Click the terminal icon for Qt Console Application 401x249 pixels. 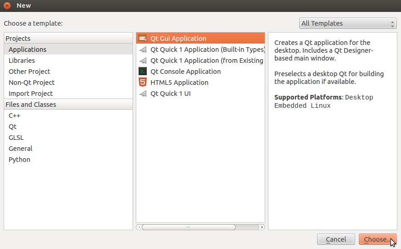click(x=143, y=72)
